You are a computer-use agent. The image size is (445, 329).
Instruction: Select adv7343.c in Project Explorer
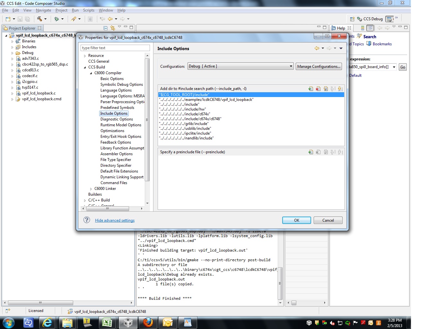coord(31,58)
